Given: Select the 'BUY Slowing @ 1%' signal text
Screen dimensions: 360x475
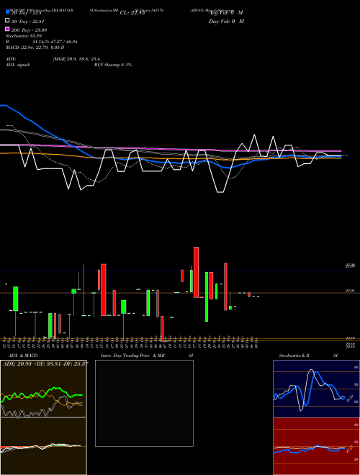Looking at the screenshot, I should [113, 65].
